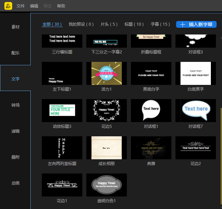Filter by 字幕 (15) category
222x209 pixels.
pyautogui.click(x=160, y=24)
